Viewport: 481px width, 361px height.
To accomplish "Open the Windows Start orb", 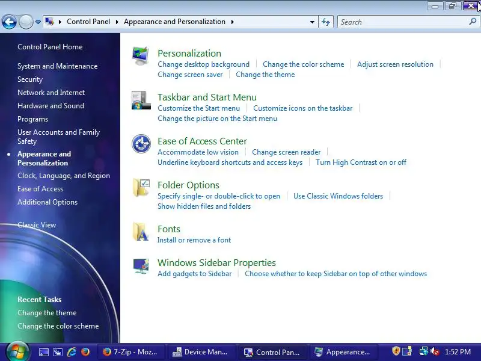I will click(17, 351).
